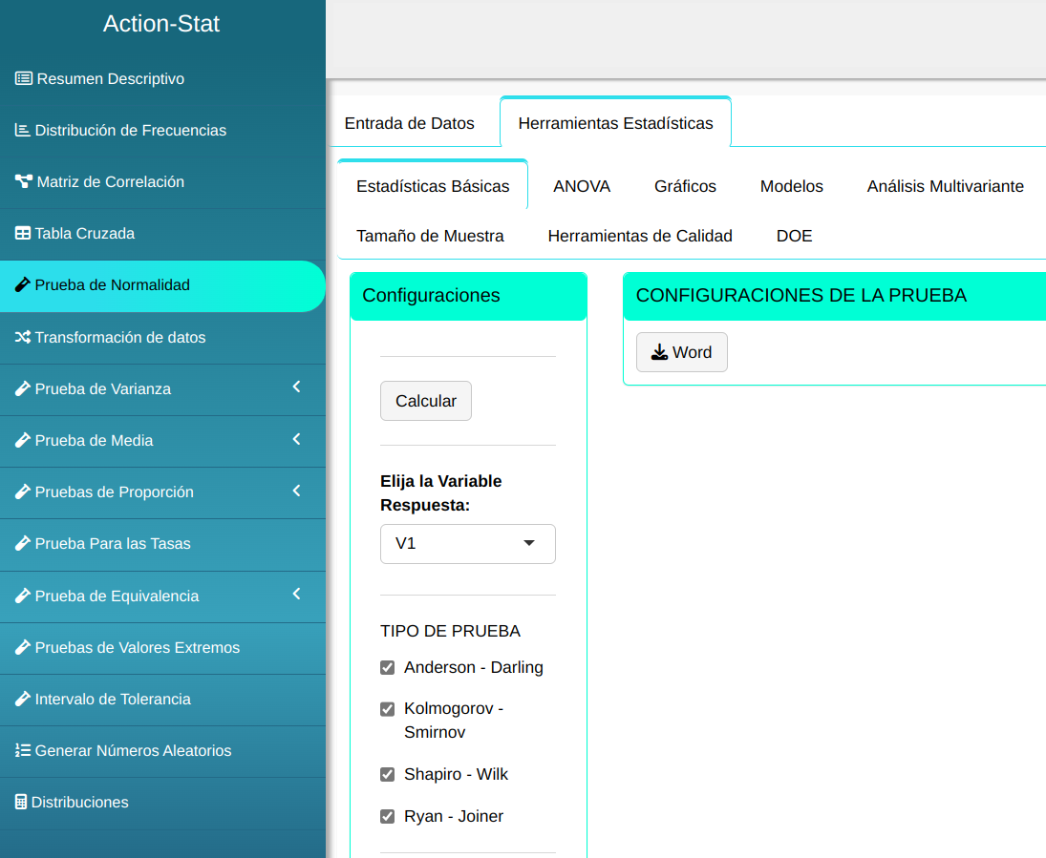1046x858 pixels.
Task: Uncheck the Anderson - Darling test checkbox
Action: tap(387, 667)
